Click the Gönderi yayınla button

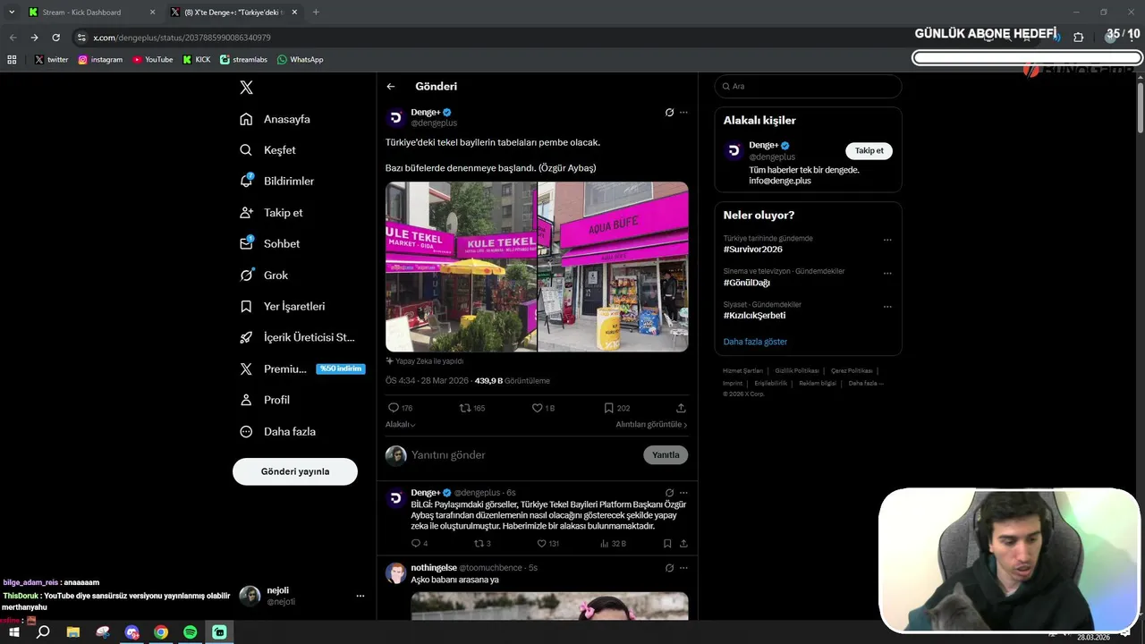point(295,471)
